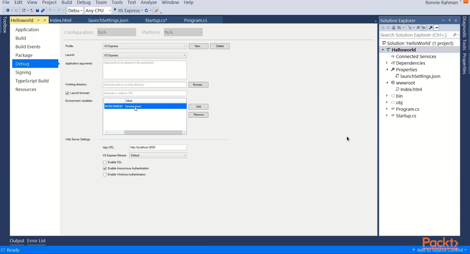Click the Collapse All icon in Solution Explorer
Screen dimensions: 470x254
point(418,28)
